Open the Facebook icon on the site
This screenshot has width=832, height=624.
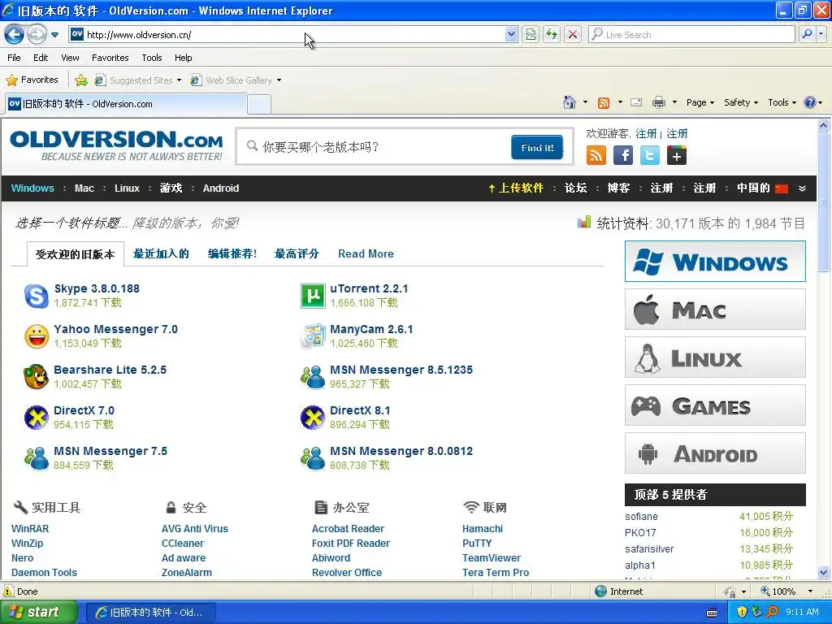(623, 155)
